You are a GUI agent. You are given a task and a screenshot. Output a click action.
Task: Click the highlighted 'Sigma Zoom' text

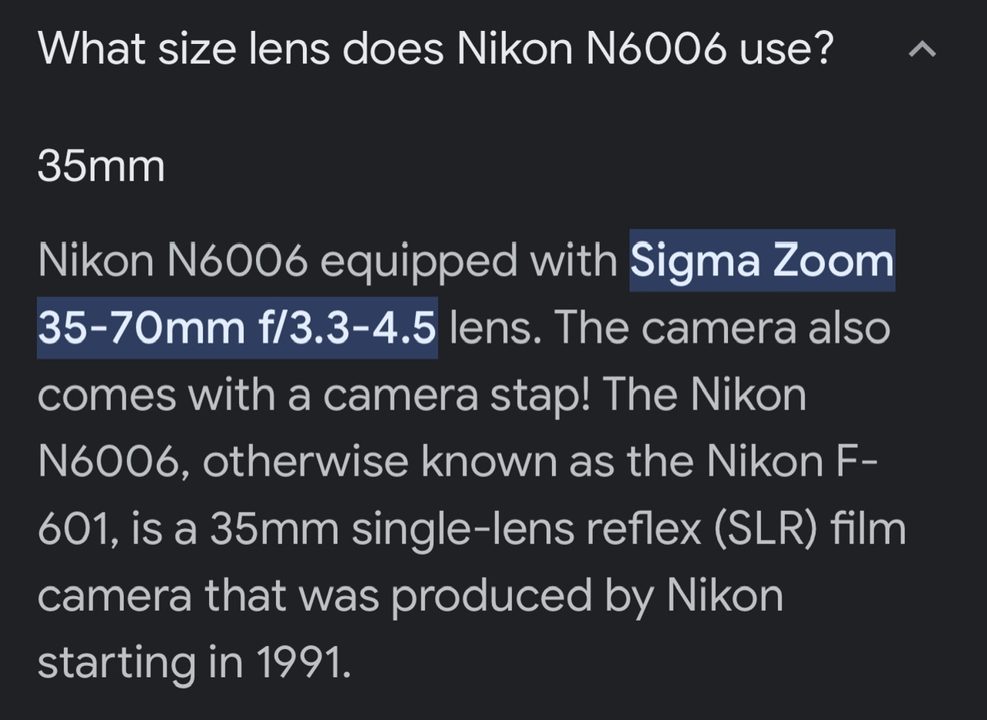click(x=763, y=261)
